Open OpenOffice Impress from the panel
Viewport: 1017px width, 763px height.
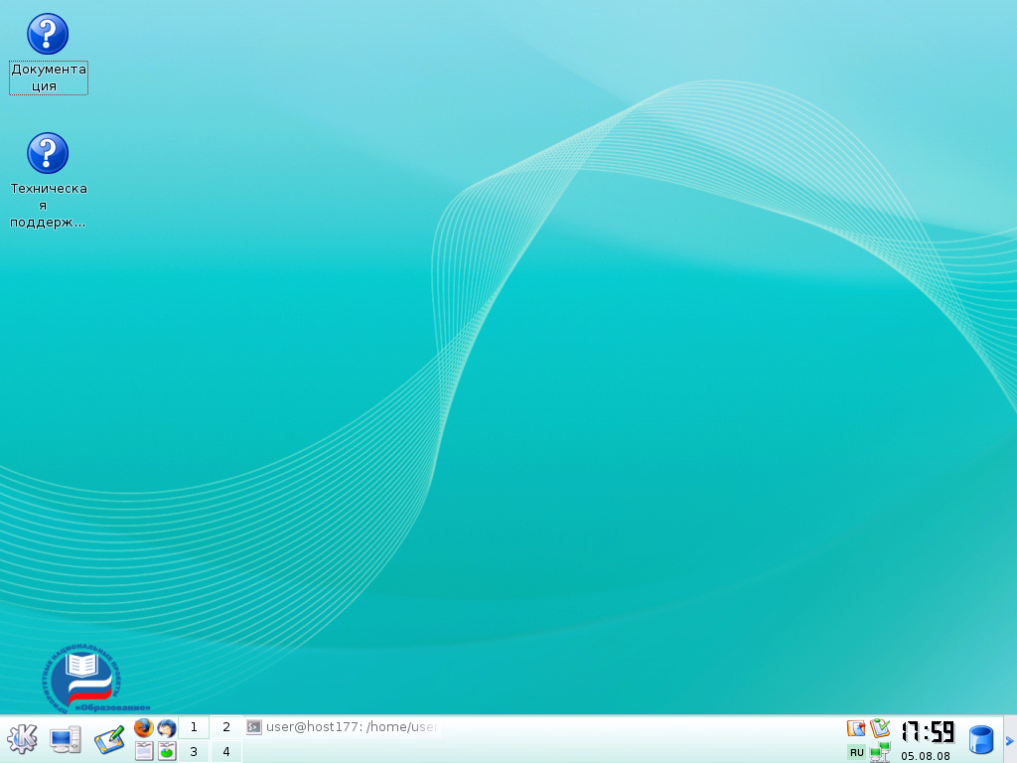[166, 752]
